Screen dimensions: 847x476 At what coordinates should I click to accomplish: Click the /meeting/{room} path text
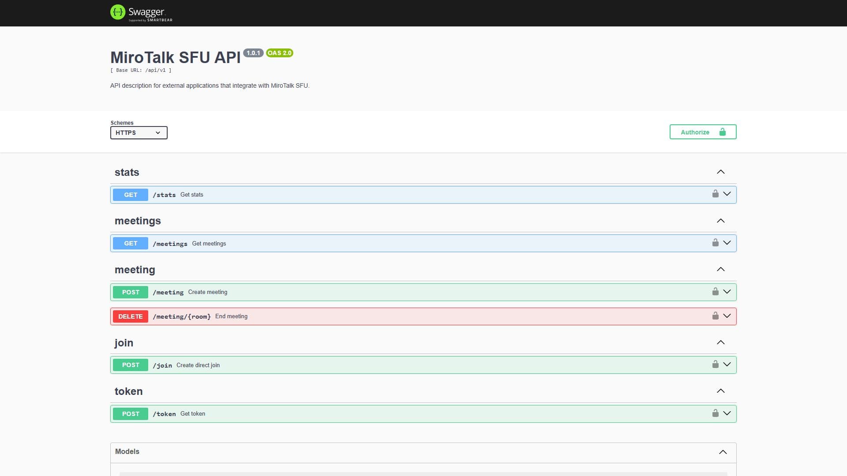(x=182, y=316)
